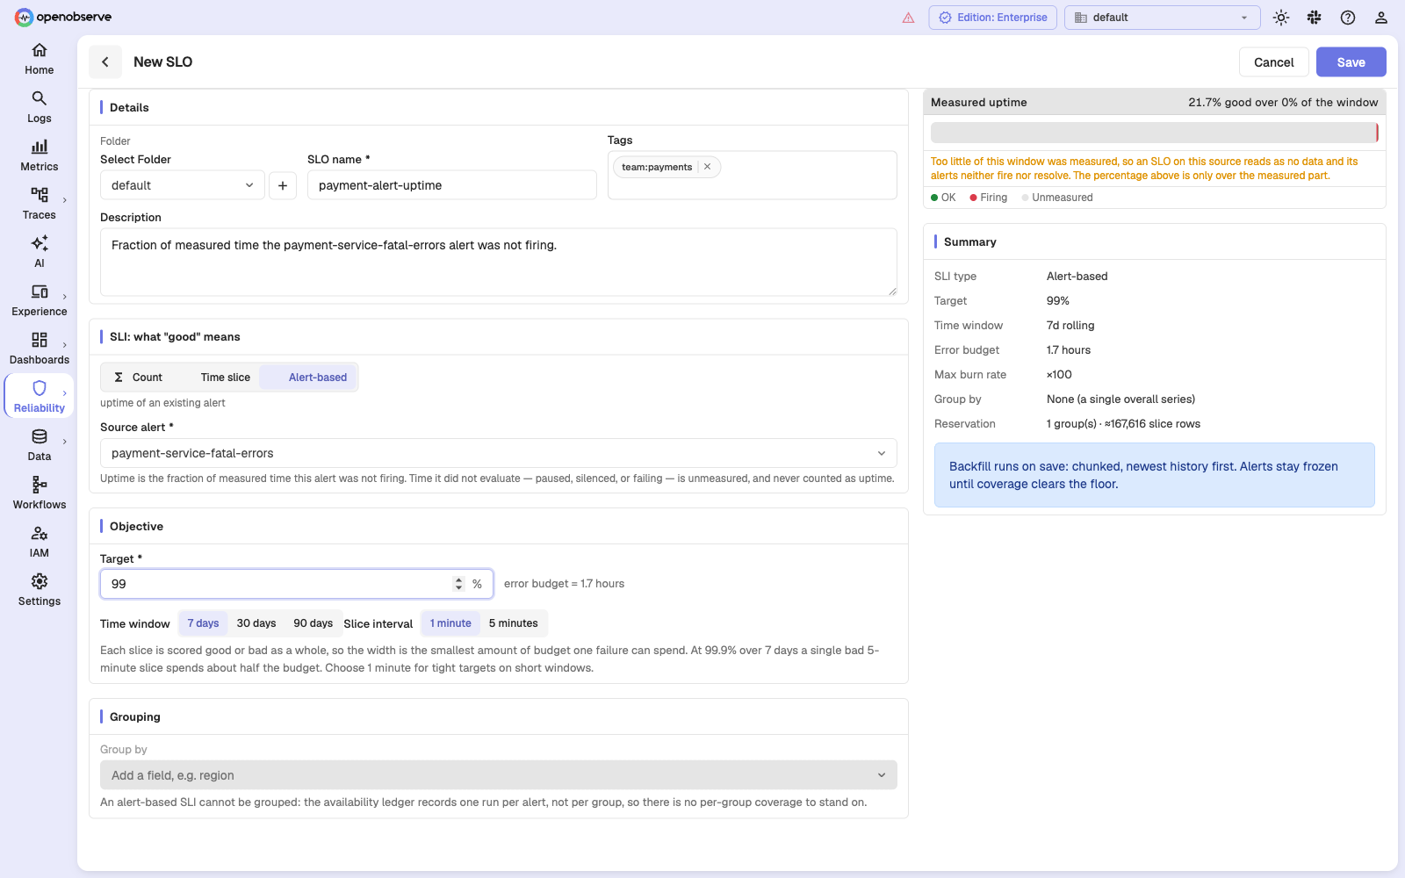Screen dimensions: 1405x878
Task: Open Data section in sidebar
Action: [x=40, y=445]
